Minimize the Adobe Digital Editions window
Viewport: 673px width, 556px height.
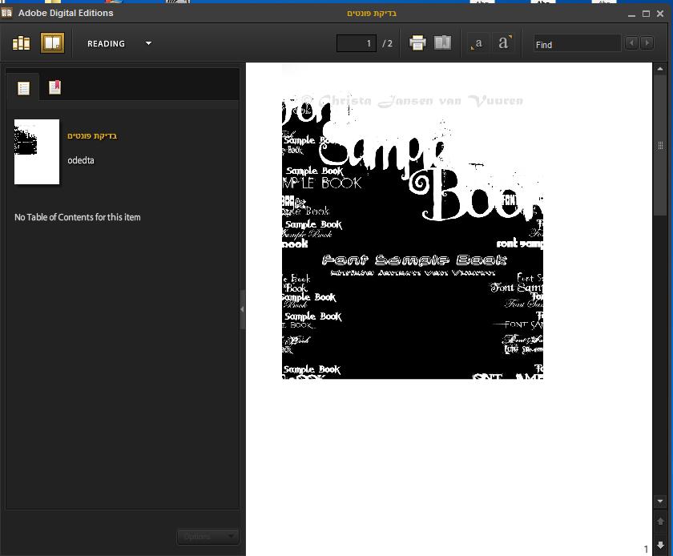(x=631, y=14)
